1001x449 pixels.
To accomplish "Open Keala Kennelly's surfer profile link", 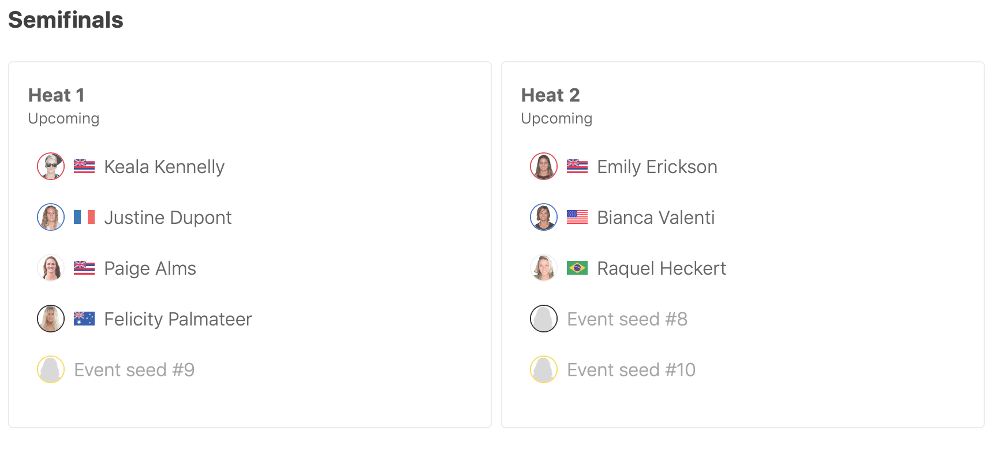I will point(164,167).
